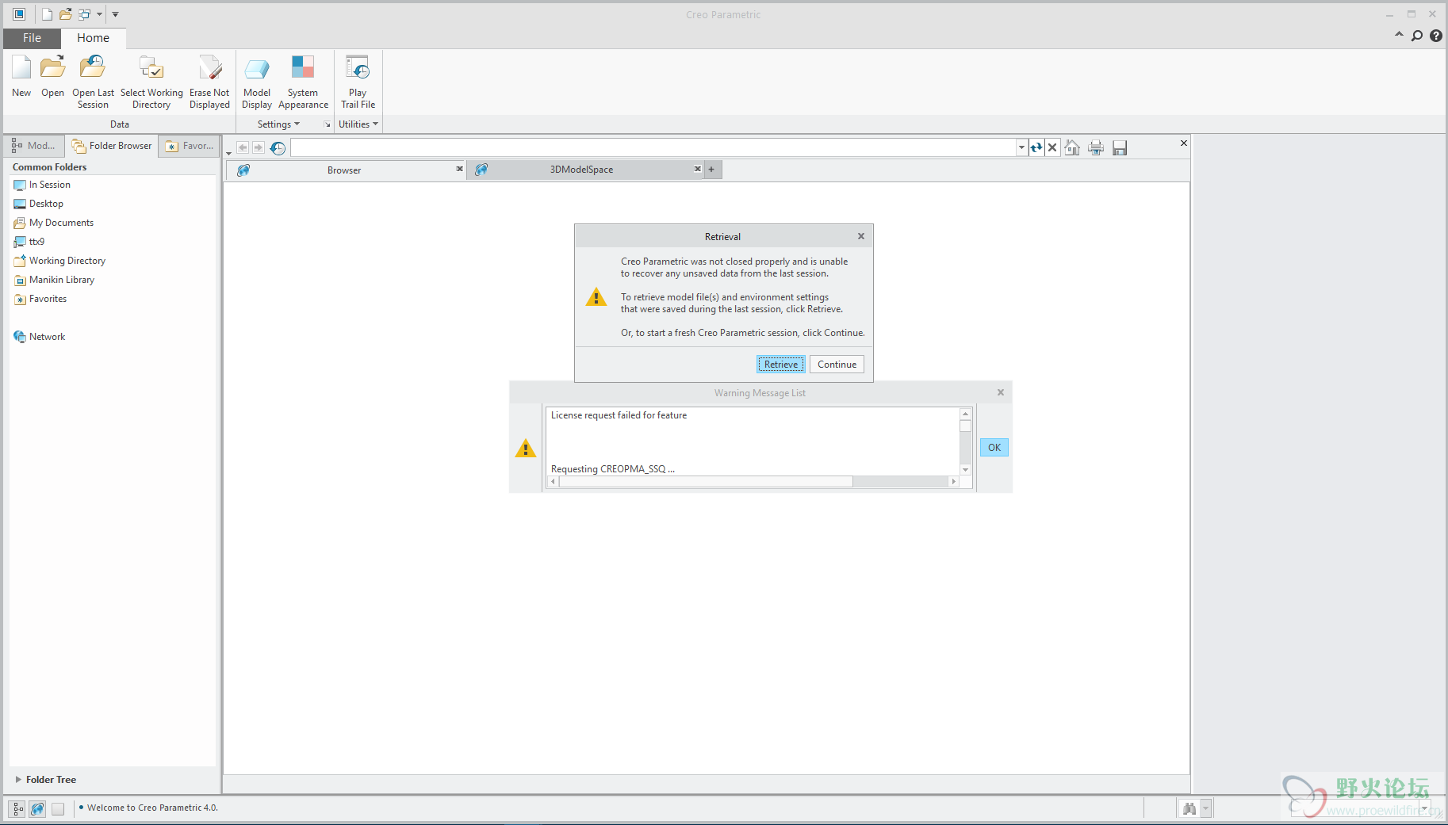Stop loading the browser page
This screenshot has height=825, width=1448.
coord(1052,147)
